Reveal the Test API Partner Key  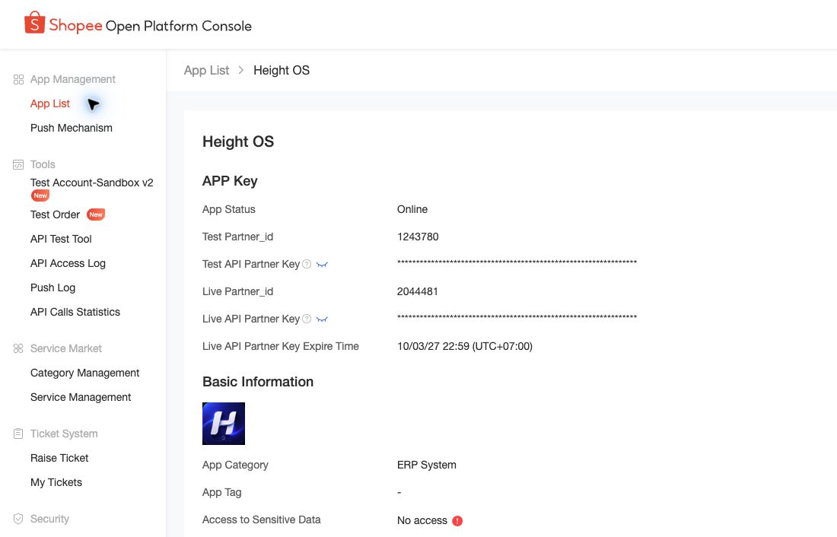pyautogui.click(x=322, y=264)
